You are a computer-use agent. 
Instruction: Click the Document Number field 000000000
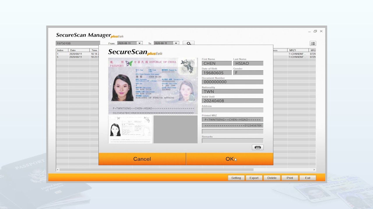click(233, 82)
